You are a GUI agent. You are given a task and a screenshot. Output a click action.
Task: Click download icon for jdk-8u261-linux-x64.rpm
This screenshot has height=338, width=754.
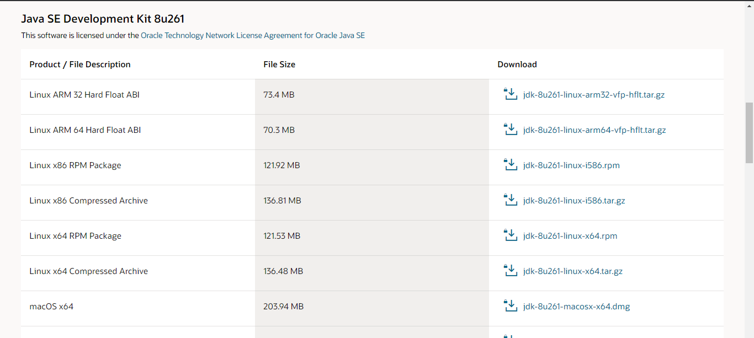511,235
